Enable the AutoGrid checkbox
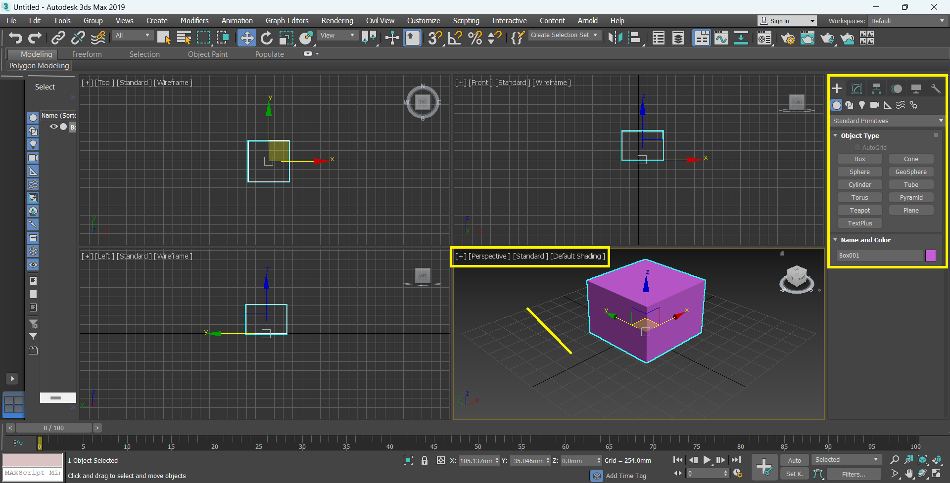The height and width of the screenshot is (483, 950). tap(858, 147)
